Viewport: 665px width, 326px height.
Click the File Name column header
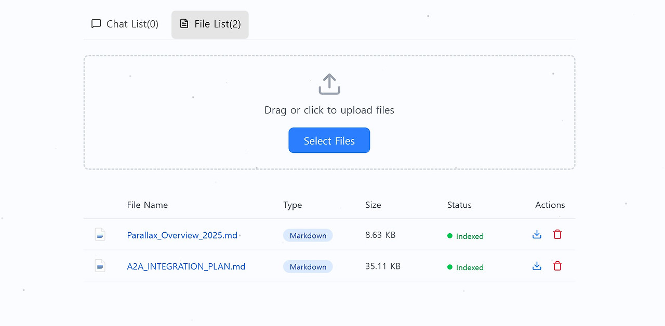(x=147, y=205)
